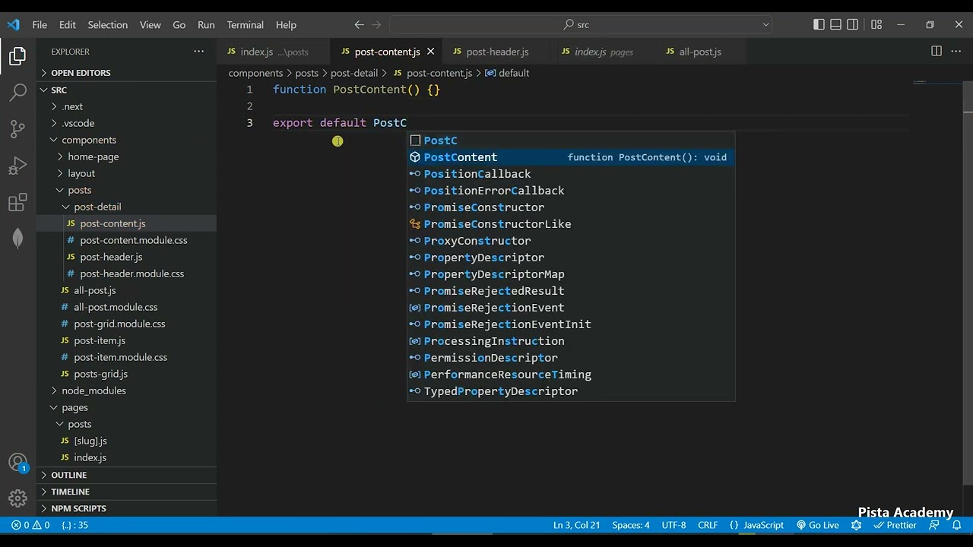Open Source Control view
Image resolution: width=973 pixels, height=547 pixels.
17,129
